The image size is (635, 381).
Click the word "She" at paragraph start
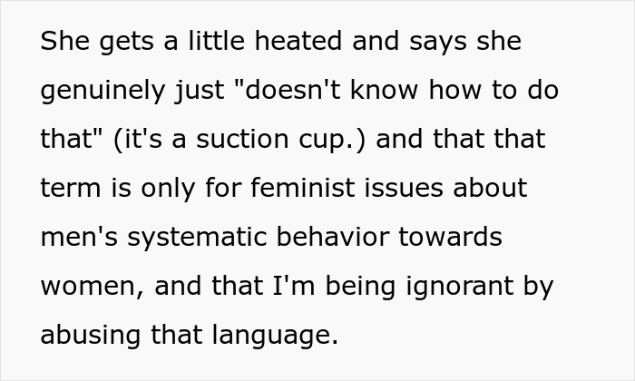click(x=64, y=41)
